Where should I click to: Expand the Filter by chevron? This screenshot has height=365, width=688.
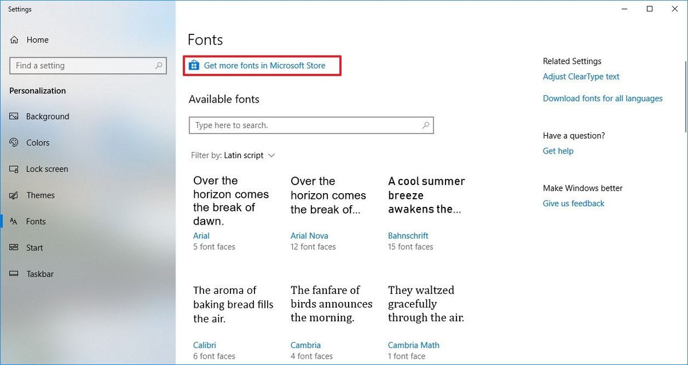coord(272,155)
